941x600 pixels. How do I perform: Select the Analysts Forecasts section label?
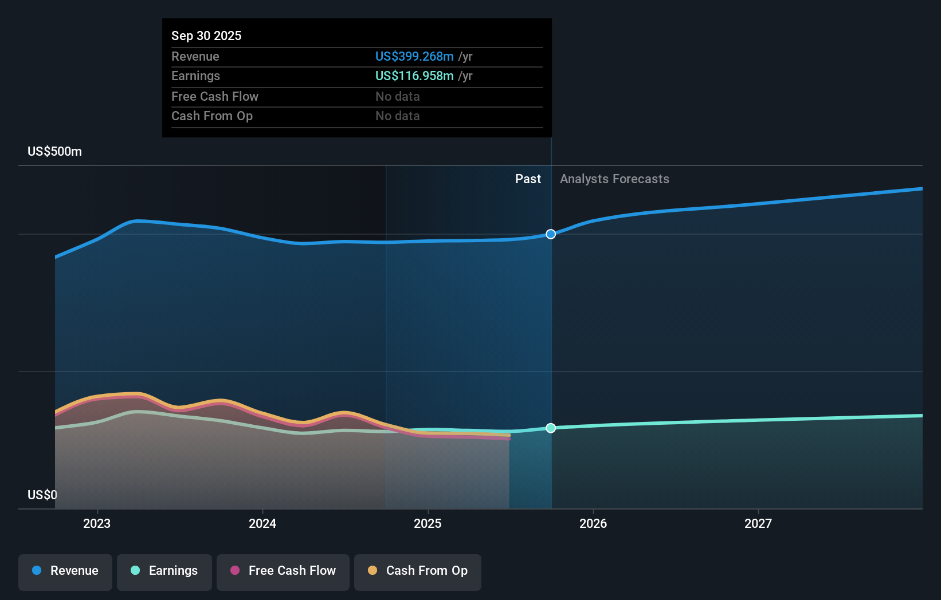pos(614,179)
